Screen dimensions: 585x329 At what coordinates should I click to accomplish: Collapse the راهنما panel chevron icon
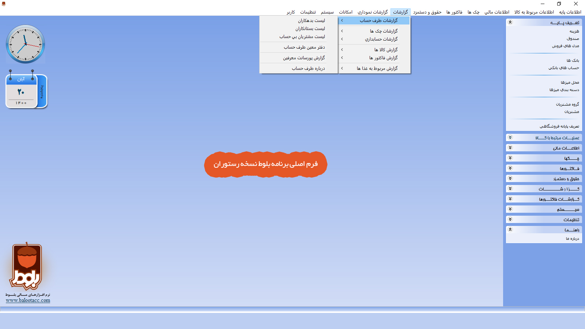pyautogui.click(x=510, y=230)
